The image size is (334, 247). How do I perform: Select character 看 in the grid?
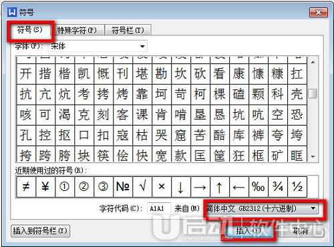pos(220,73)
